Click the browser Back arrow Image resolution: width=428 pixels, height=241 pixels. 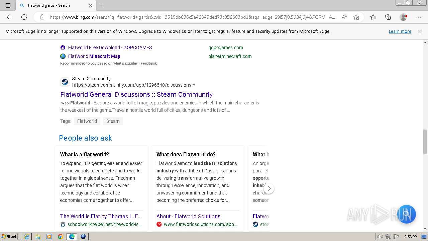(9, 17)
